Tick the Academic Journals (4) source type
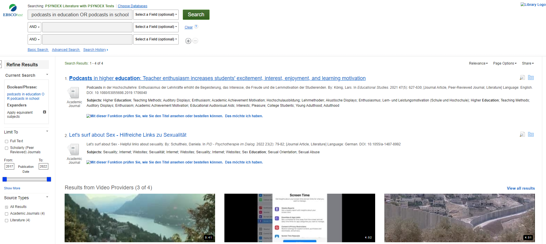 pos(6,214)
